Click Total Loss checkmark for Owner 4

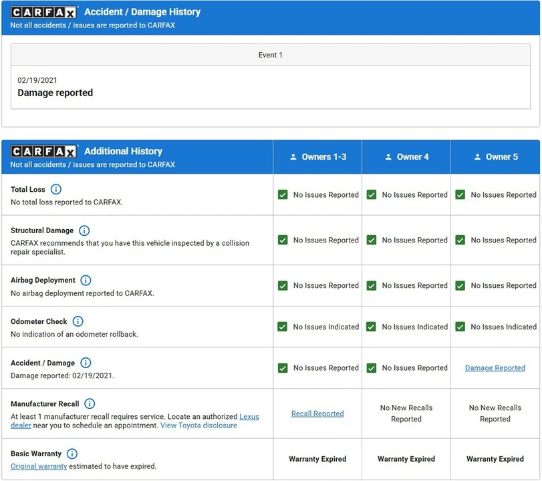pos(372,194)
